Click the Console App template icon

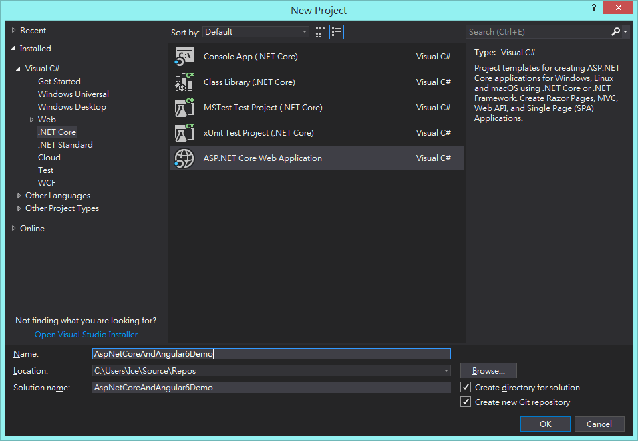[184, 57]
